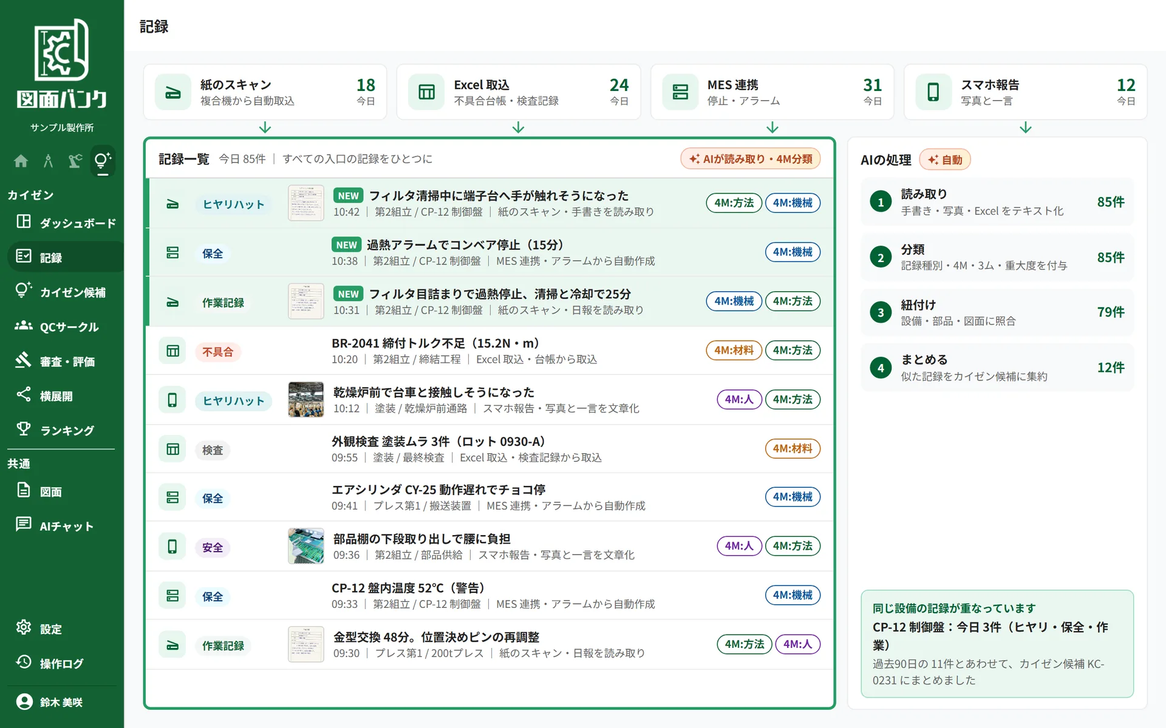The image size is (1166, 728).
Task: Click server icon on 過熱アラーム row
Action: tap(172, 253)
